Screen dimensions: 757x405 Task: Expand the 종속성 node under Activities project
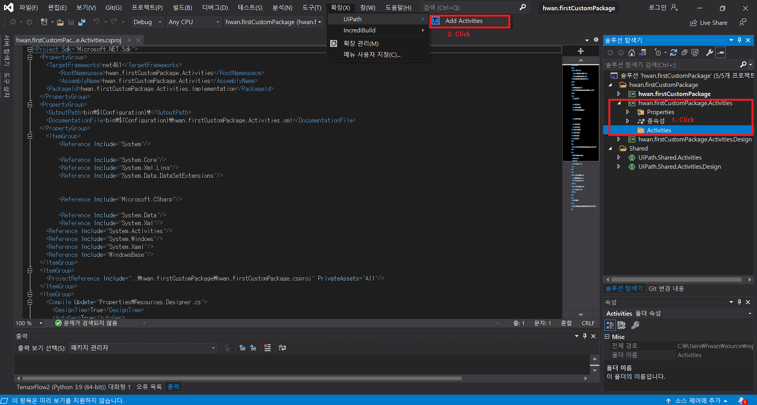(x=627, y=121)
